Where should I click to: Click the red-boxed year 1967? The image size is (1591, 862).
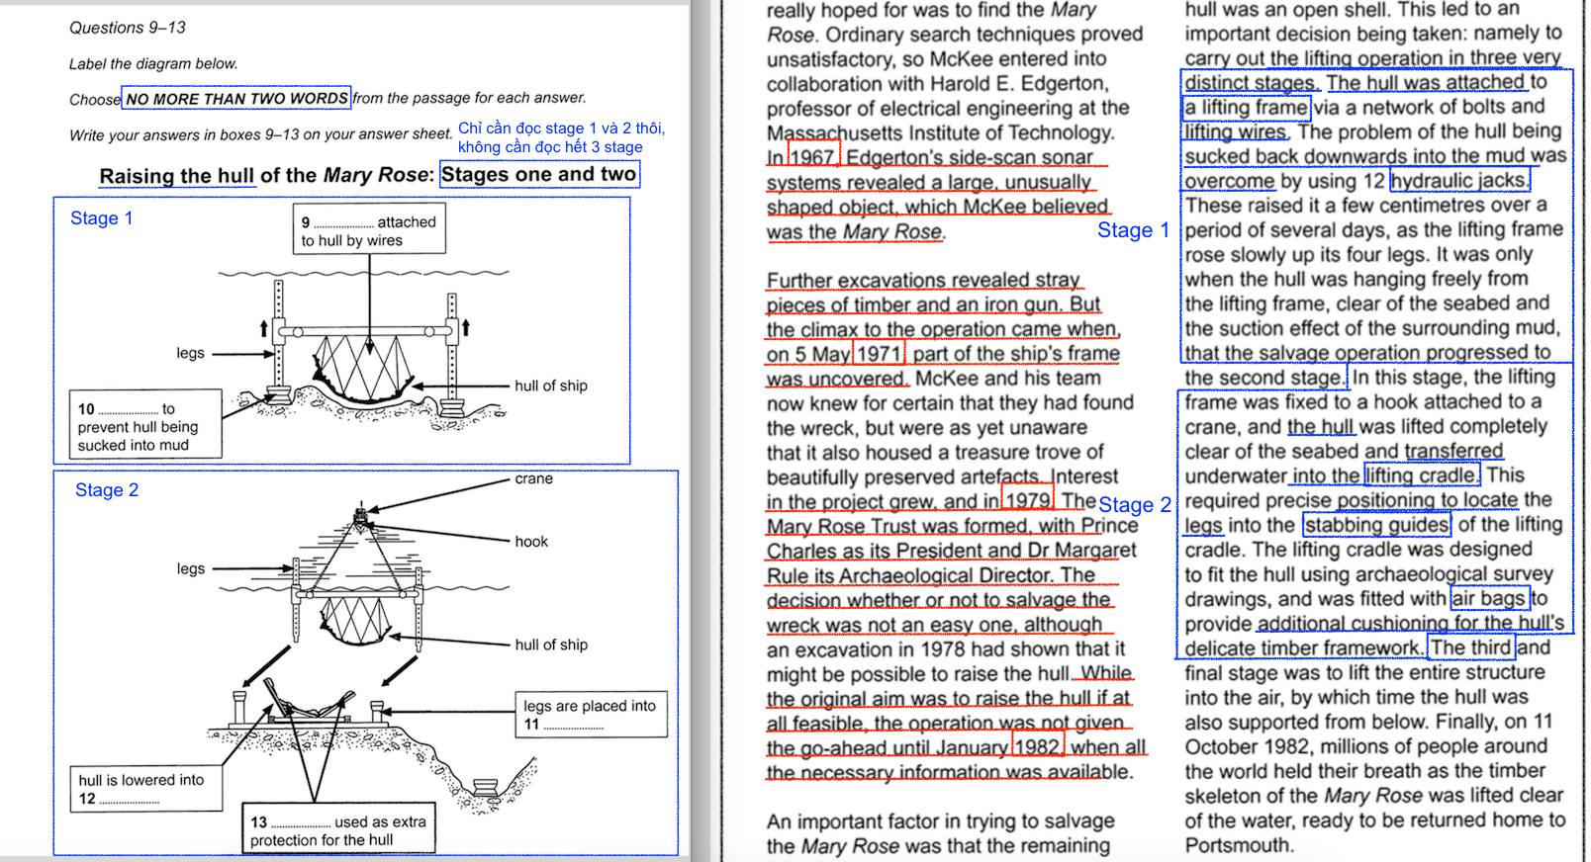click(x=812, y=157)
